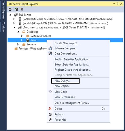The width and height of the screenshot is (125, 131).
Task: Click the Refresh toolbar icon
Action: click(x=10, y=9)
